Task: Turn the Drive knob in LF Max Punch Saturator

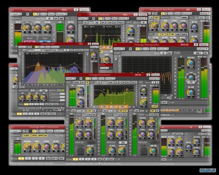Action: point(165,26)
